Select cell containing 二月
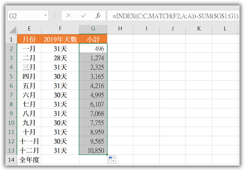 point(29,58)
